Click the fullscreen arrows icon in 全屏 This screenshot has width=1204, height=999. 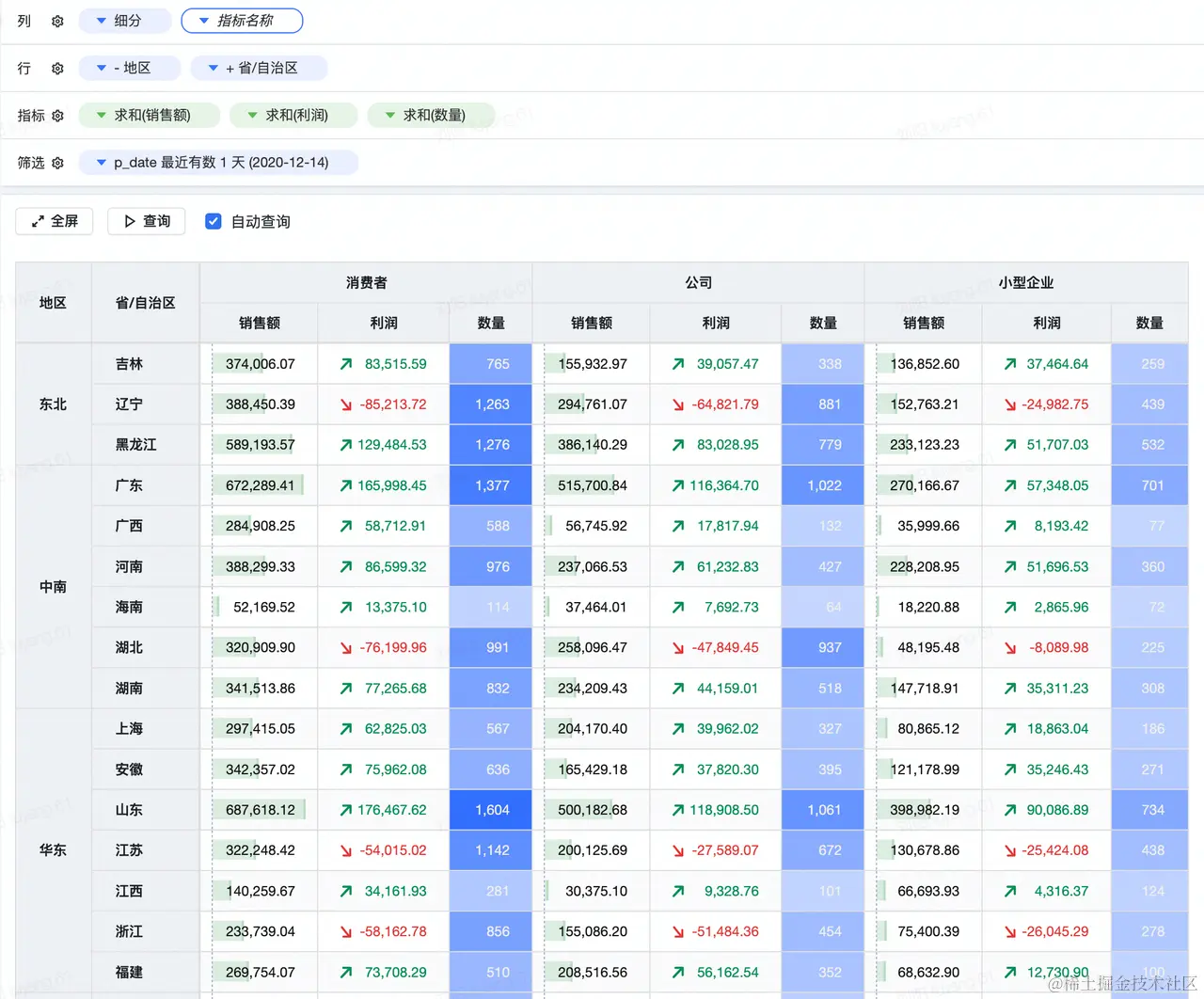[x=38, y=221]
